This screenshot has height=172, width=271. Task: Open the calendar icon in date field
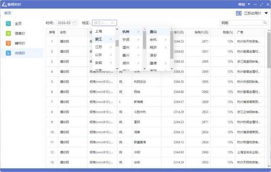click(74, 23)
